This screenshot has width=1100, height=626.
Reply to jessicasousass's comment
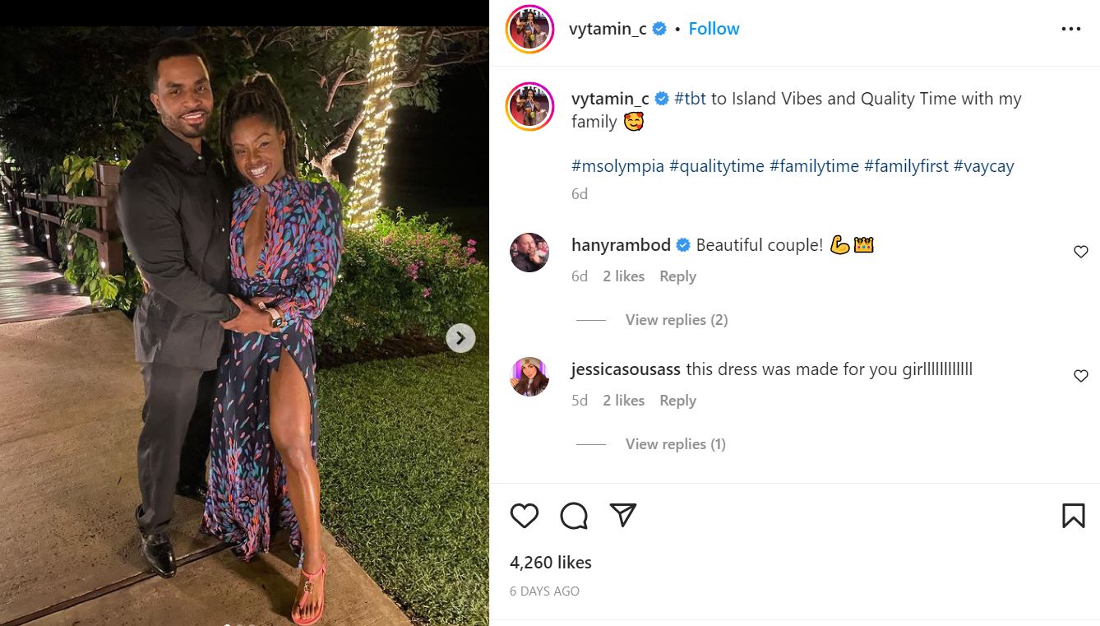[x=677, y=400]
